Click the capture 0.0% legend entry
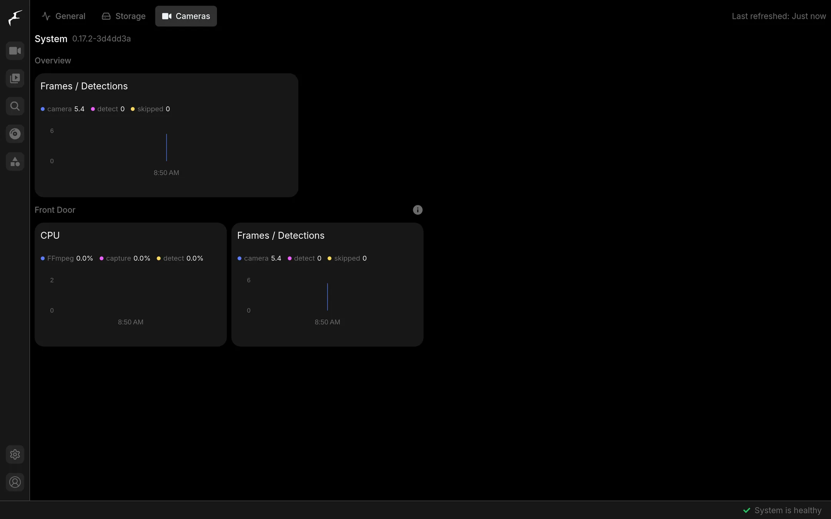 (x=125, y=258)
